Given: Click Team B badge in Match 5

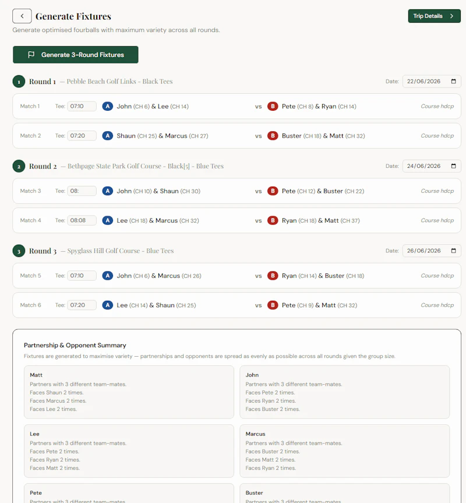Looking at the screenshot, I should coord(273,276).
